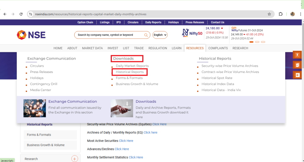The height and width of the screenshot is (162, 304).
Task: Open the ABOUT menu
Action: pos(72,48)
